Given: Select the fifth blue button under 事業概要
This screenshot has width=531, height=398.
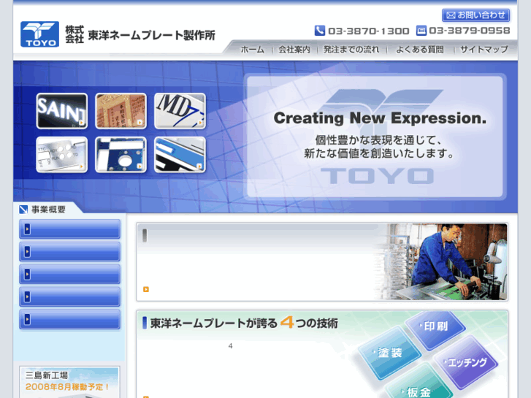Looking at the screenshot, I should 70,319.
